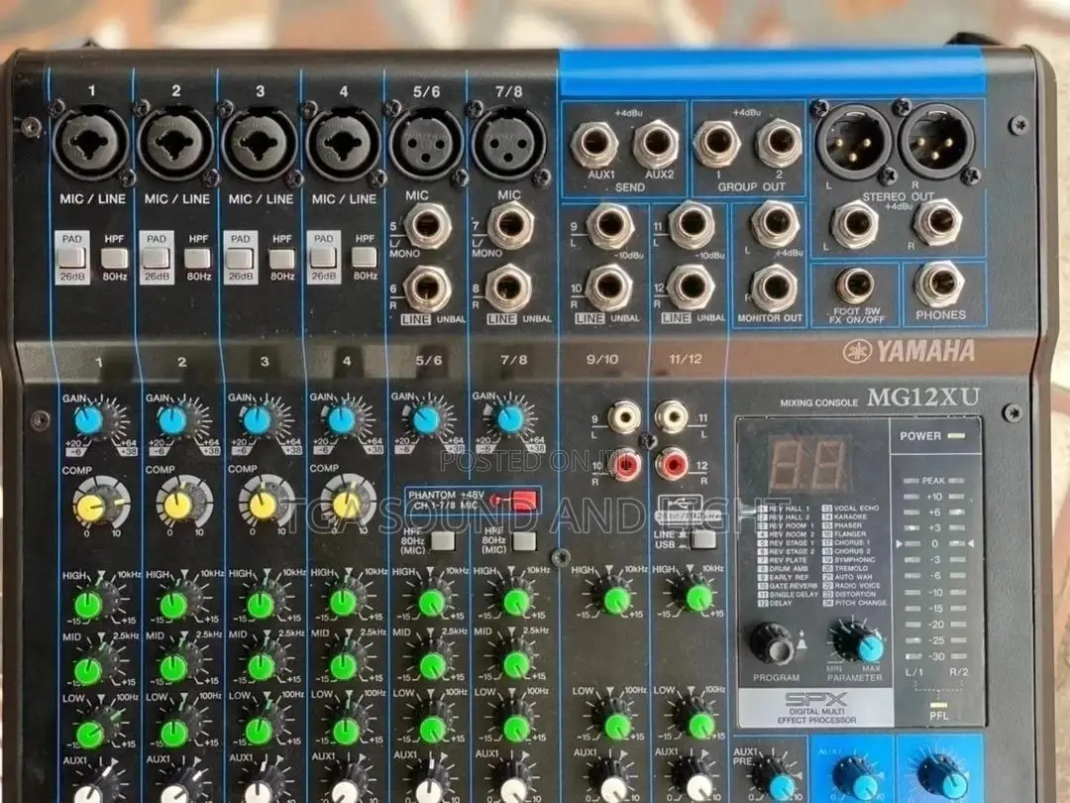
Task: Click the channel 4 blue GAIN knob
Action: (x=342, y=420)
